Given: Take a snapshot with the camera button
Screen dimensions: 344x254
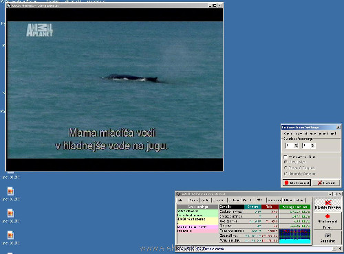Looking at the screenshot, I should (x=327, y=238).
